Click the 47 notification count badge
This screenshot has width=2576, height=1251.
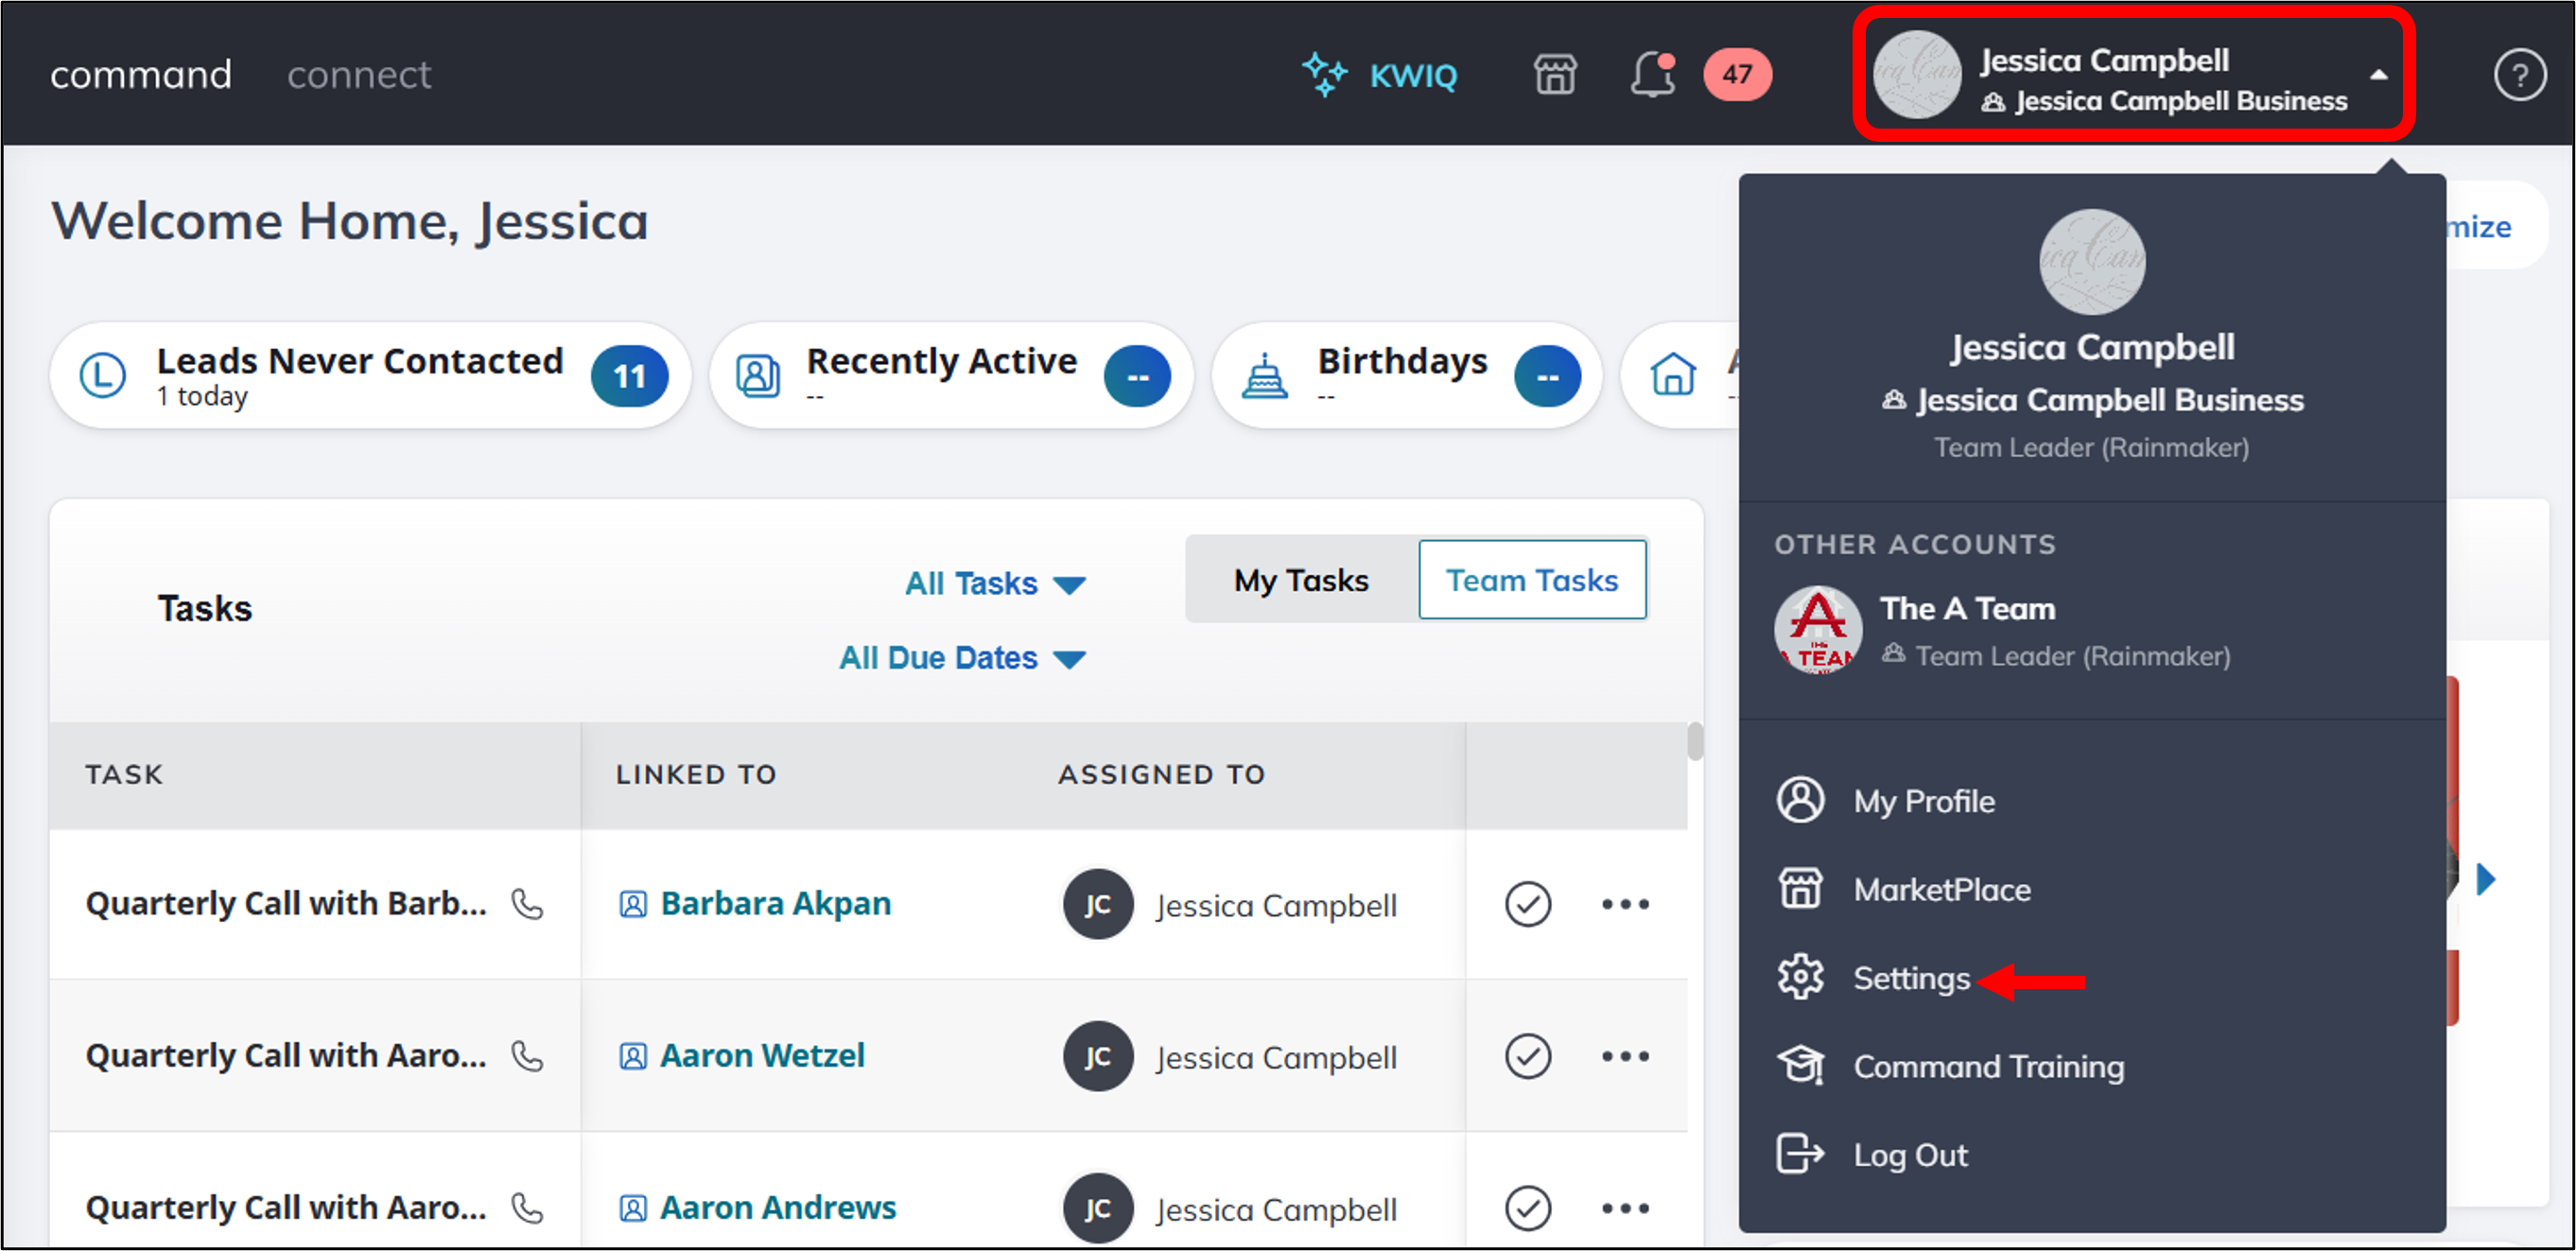point(1738,74)
